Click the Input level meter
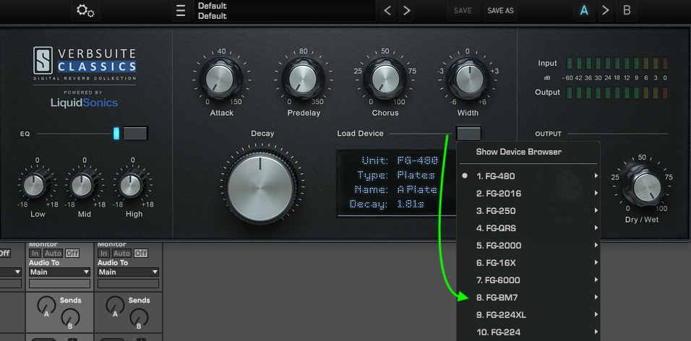This screenshot has width=691, height=341. pos(617,64)
